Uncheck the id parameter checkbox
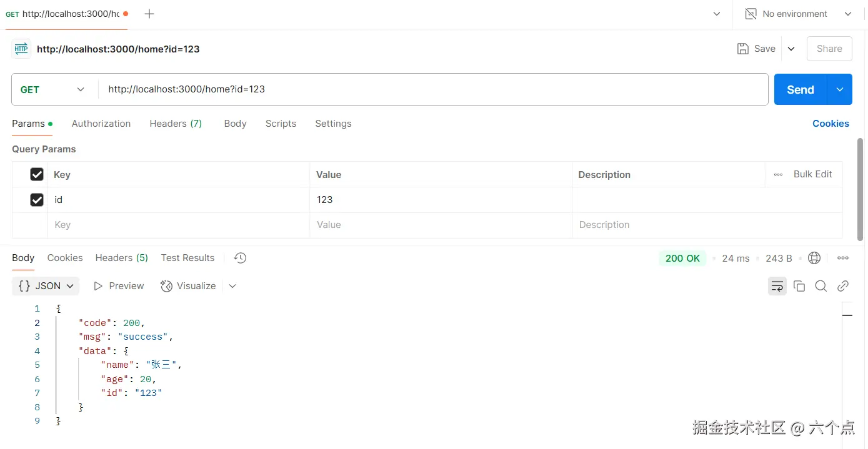This screenshot has width=868, height=449. 37,200
